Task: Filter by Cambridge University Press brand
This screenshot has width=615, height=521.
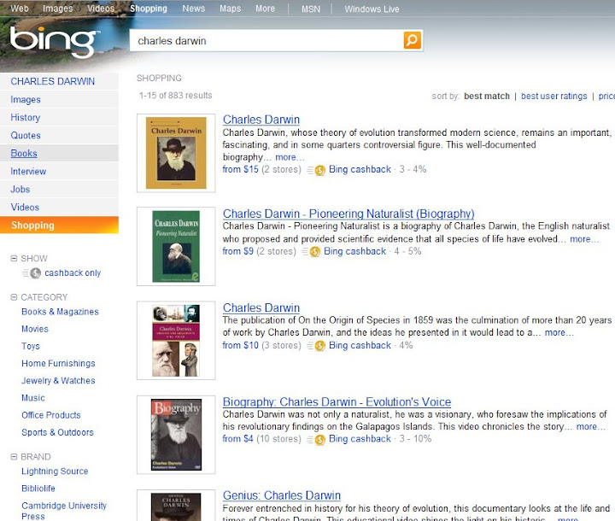Action: (x=64, y=511)
